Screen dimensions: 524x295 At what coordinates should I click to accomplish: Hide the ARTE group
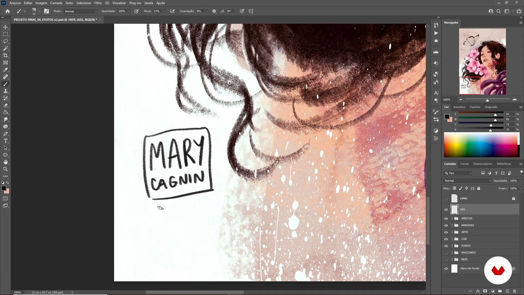pyautogui.click(x=446, y=232)
